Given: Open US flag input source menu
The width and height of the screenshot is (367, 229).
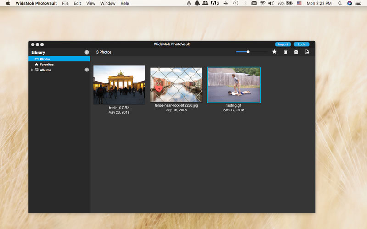Looking at the screenshot, I should [x=299, y=3].
